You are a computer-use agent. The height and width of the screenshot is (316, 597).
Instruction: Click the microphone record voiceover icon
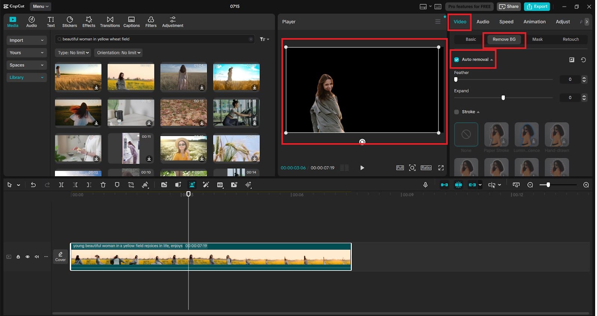425,185
